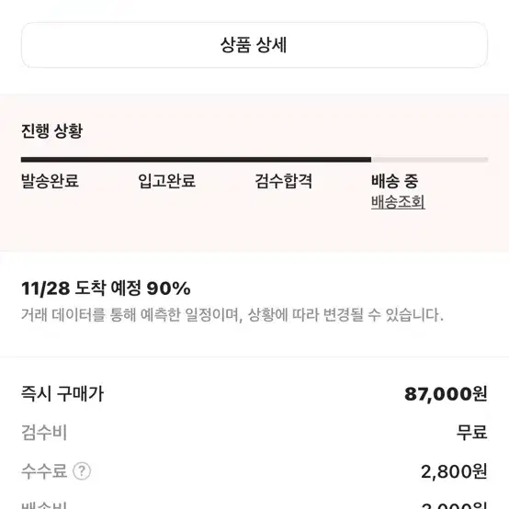Select the 입고완료 progress step
Image resolution: width=509 pixels, height=509 pixels.
(167, 181)
